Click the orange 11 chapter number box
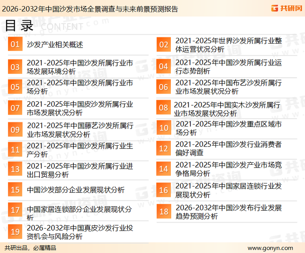 click(x=15, y=149)
